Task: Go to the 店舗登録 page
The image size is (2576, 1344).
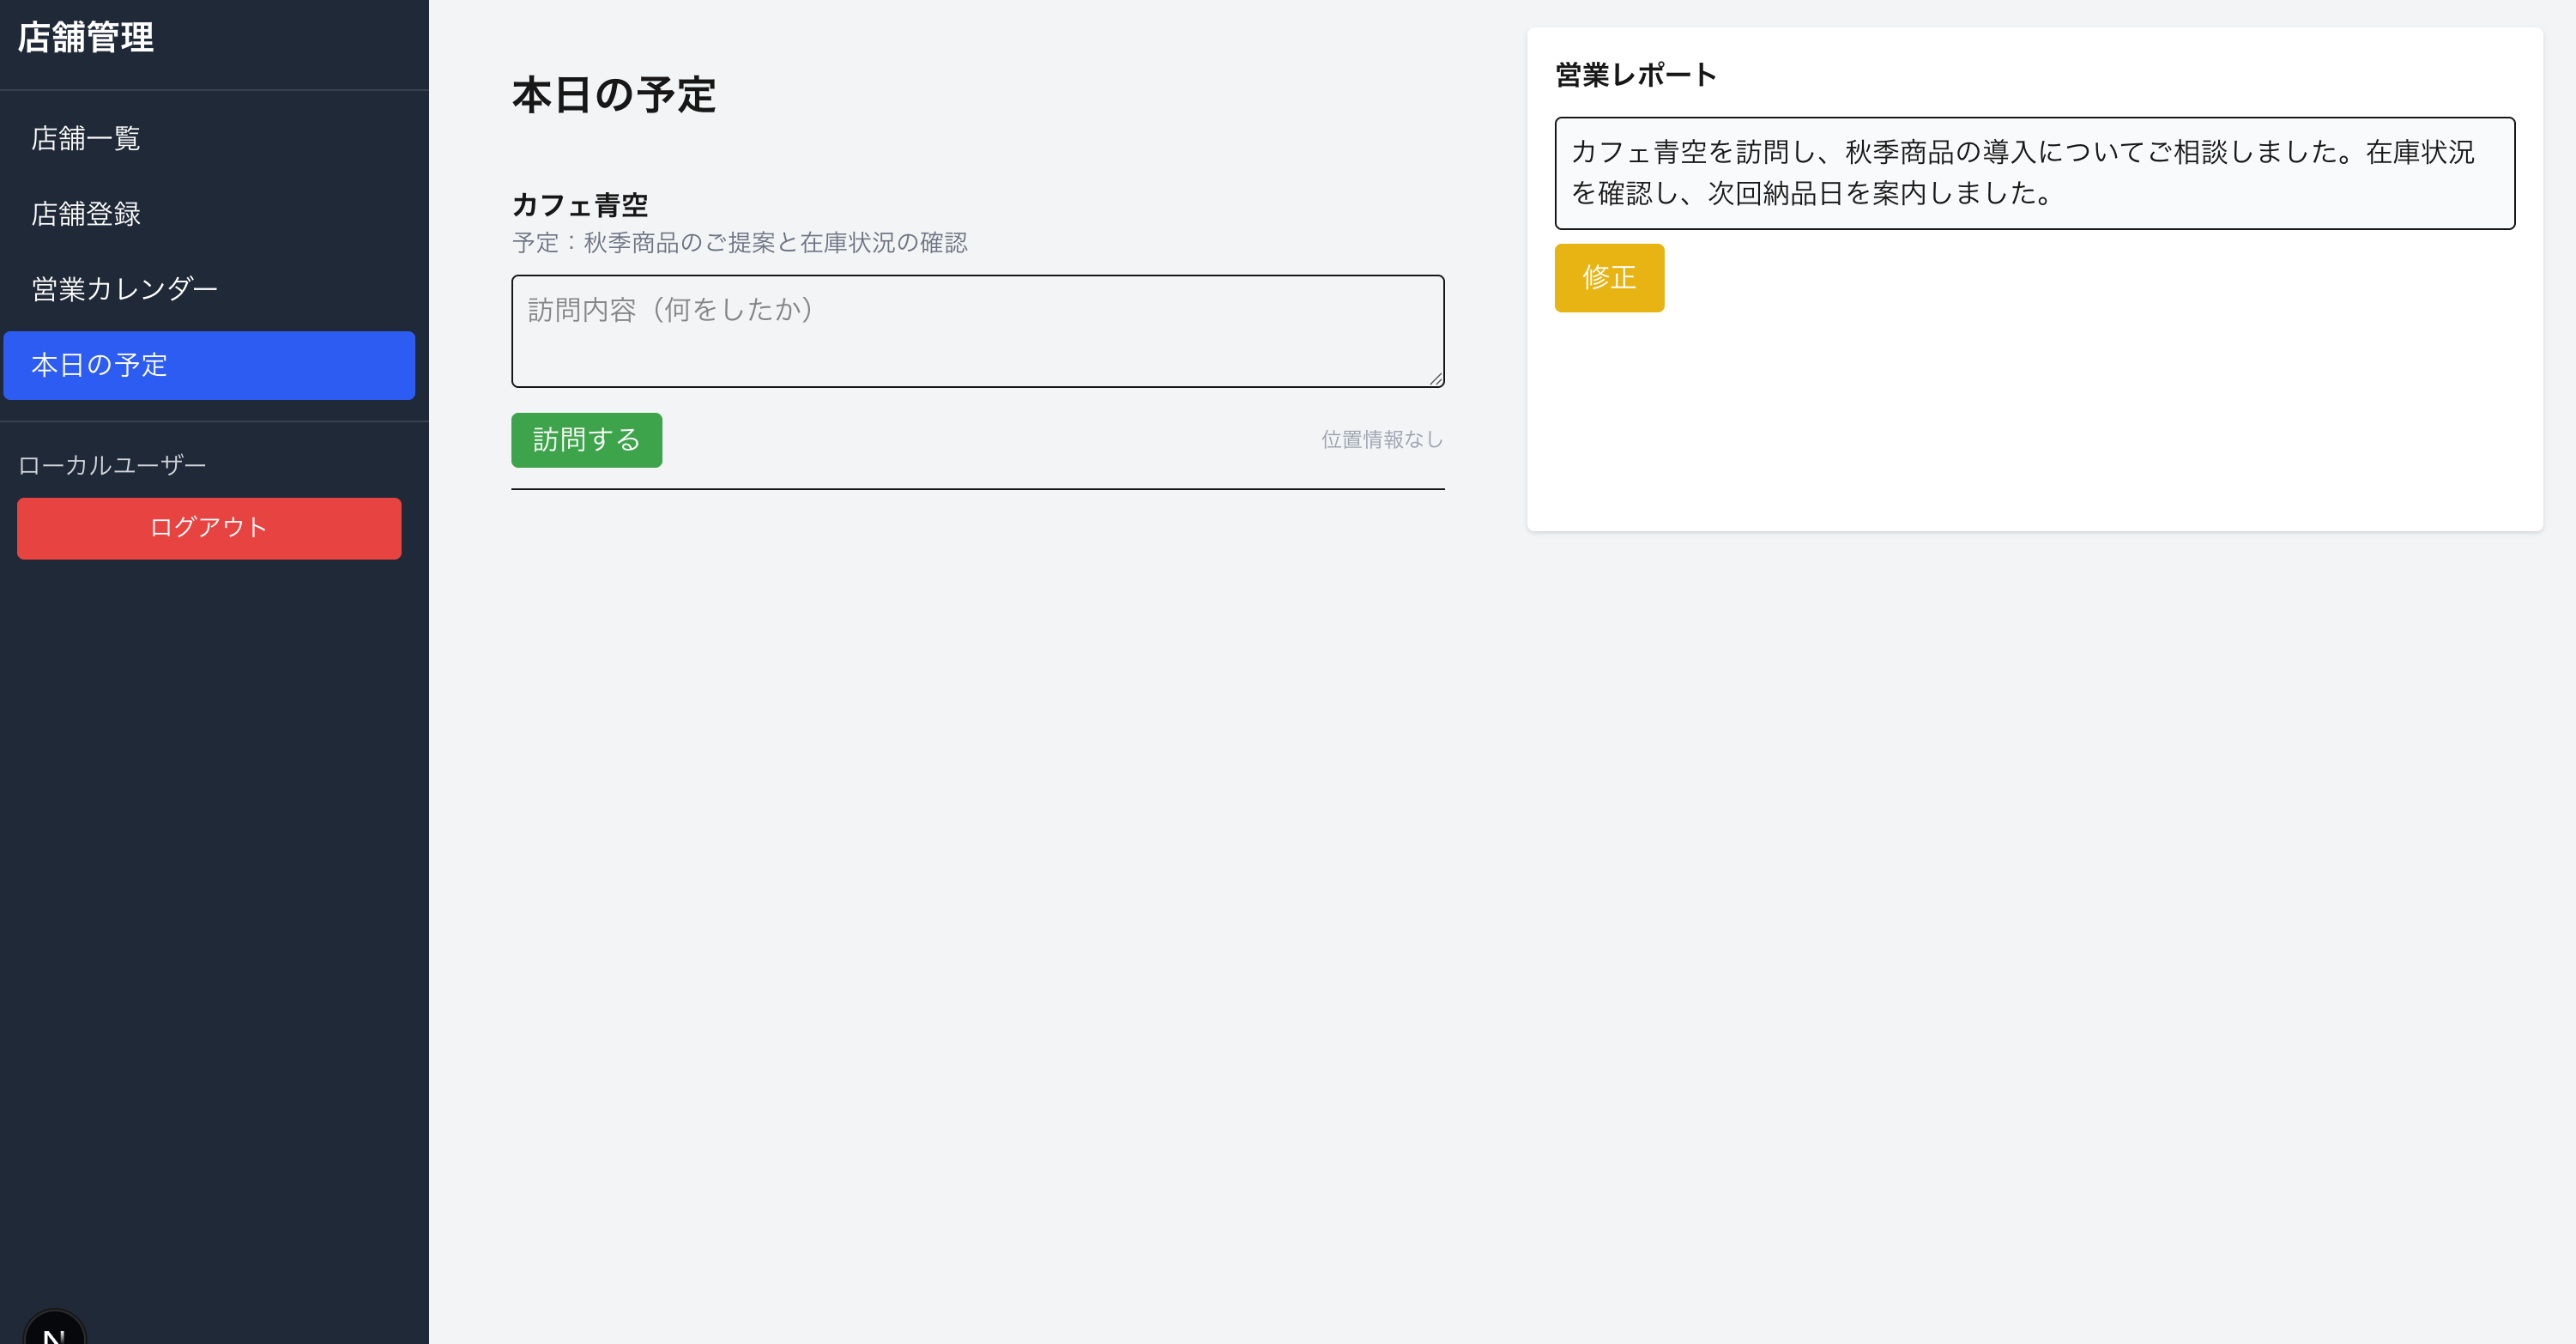Action: point(209,214)
